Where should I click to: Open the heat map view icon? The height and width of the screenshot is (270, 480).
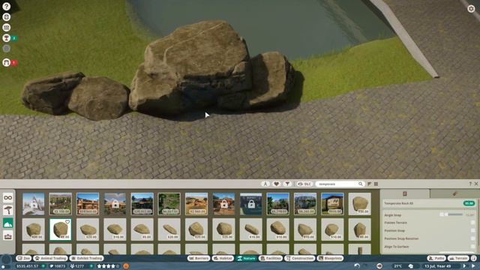pyautogui.click(x=379, y=266)
